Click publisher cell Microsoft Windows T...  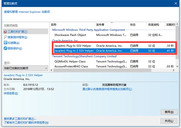tap(111, 35)
